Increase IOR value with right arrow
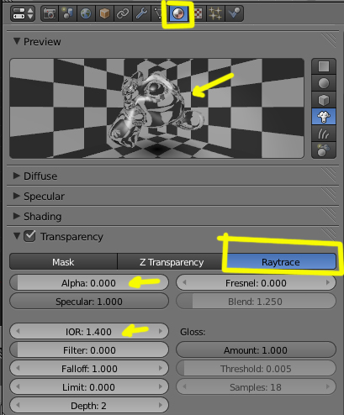344x415 pixels. tap(161, 331)
